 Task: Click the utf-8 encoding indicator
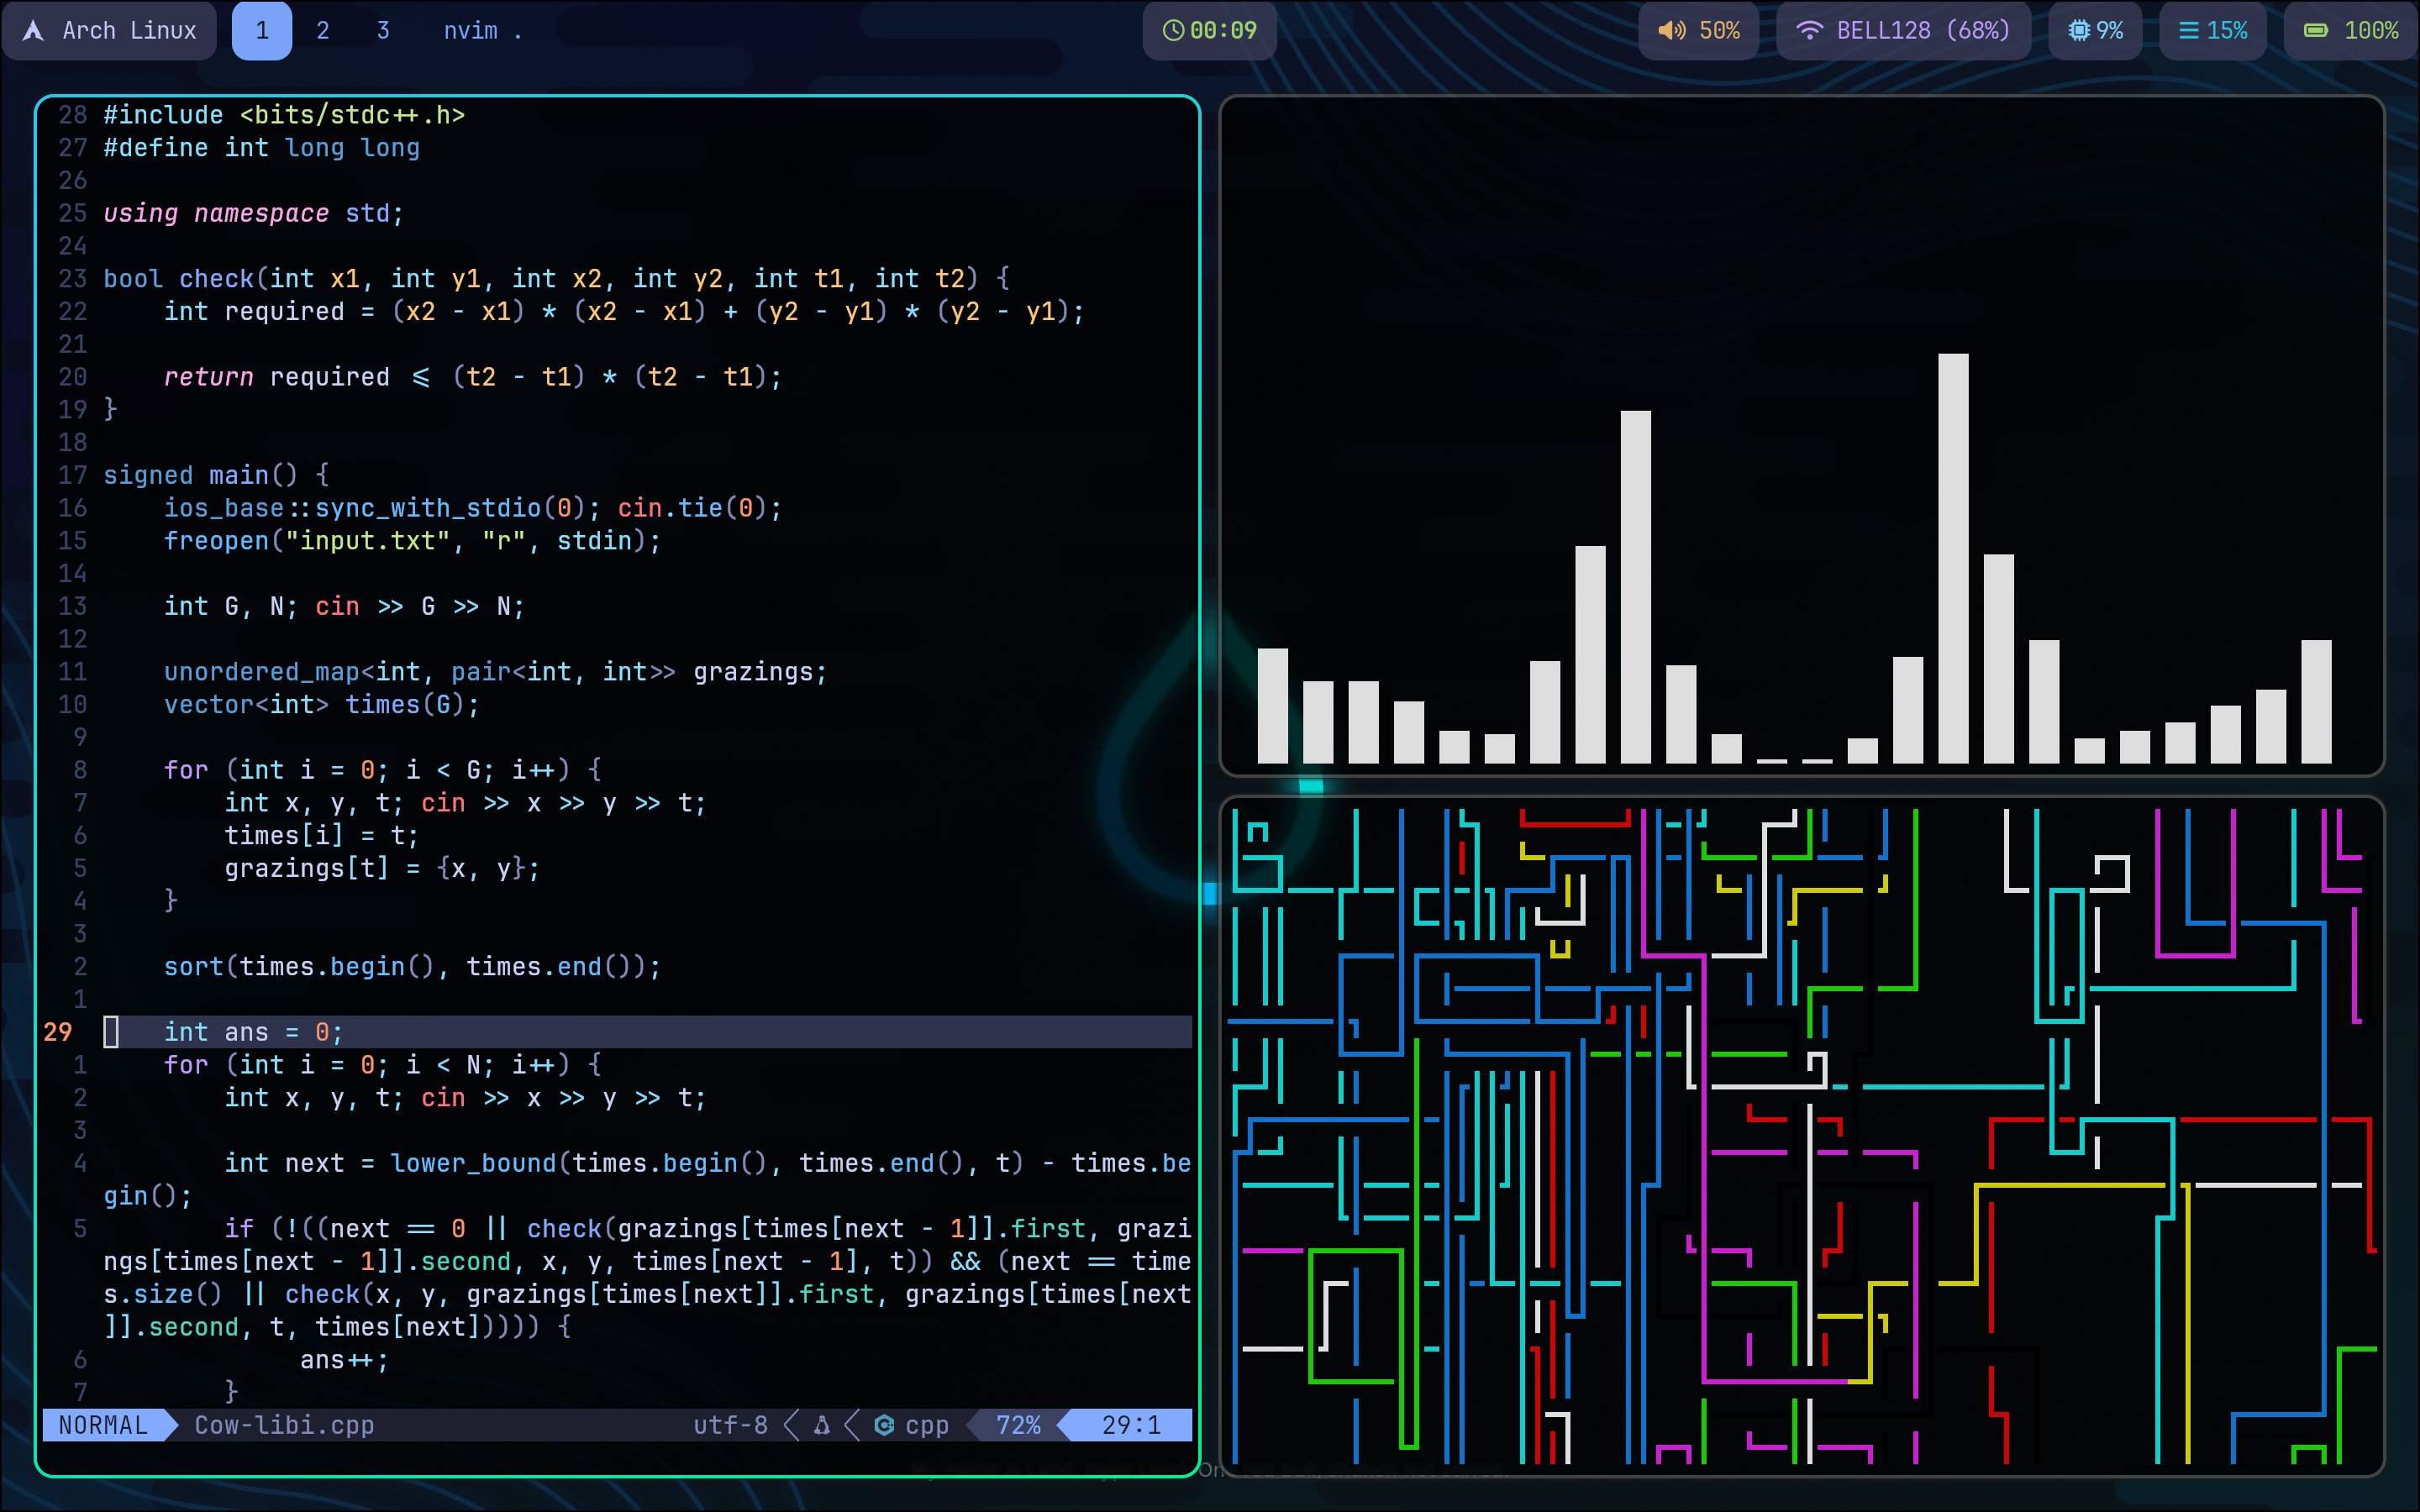point(730,1425)
